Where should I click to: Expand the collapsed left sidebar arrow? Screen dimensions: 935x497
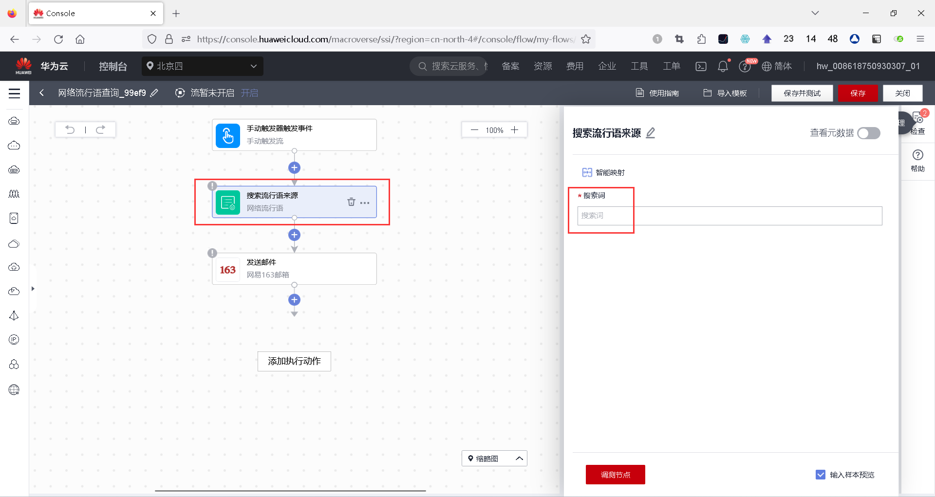33,289
